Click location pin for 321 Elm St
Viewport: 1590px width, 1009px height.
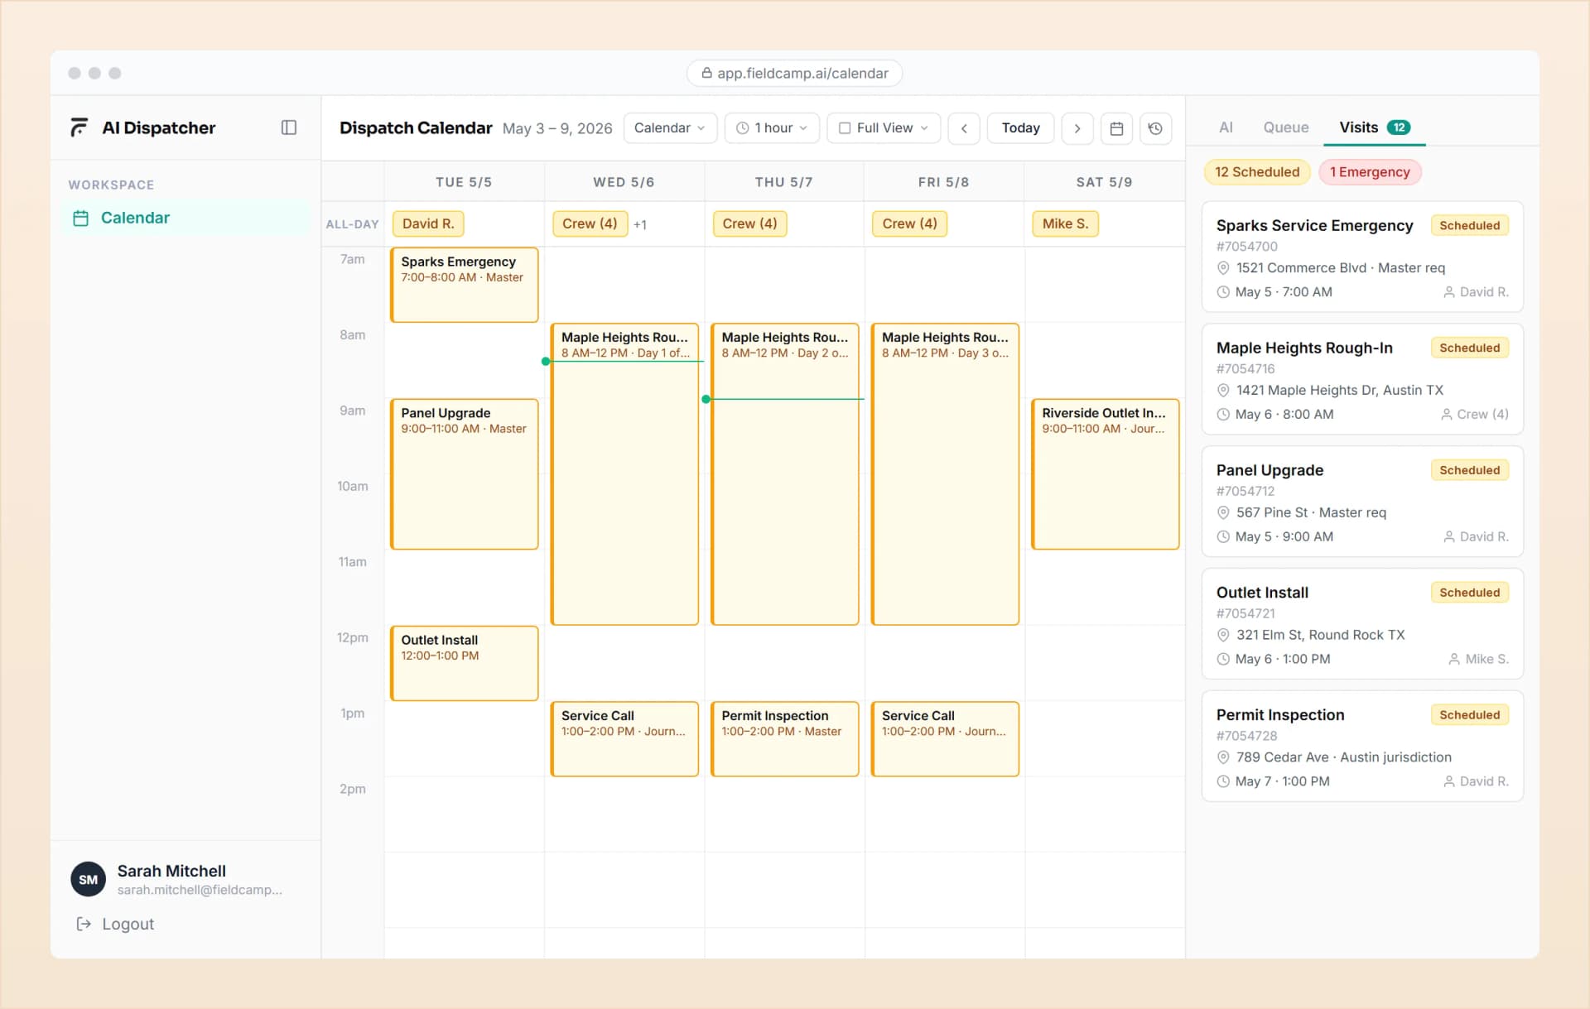tap(1223, 635)
